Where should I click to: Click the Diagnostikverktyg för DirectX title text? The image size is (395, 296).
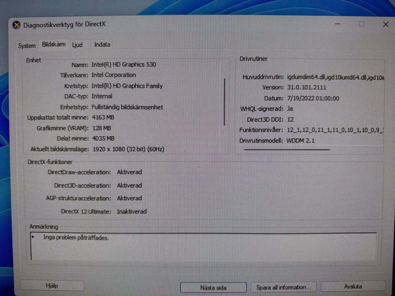point(65,24)
